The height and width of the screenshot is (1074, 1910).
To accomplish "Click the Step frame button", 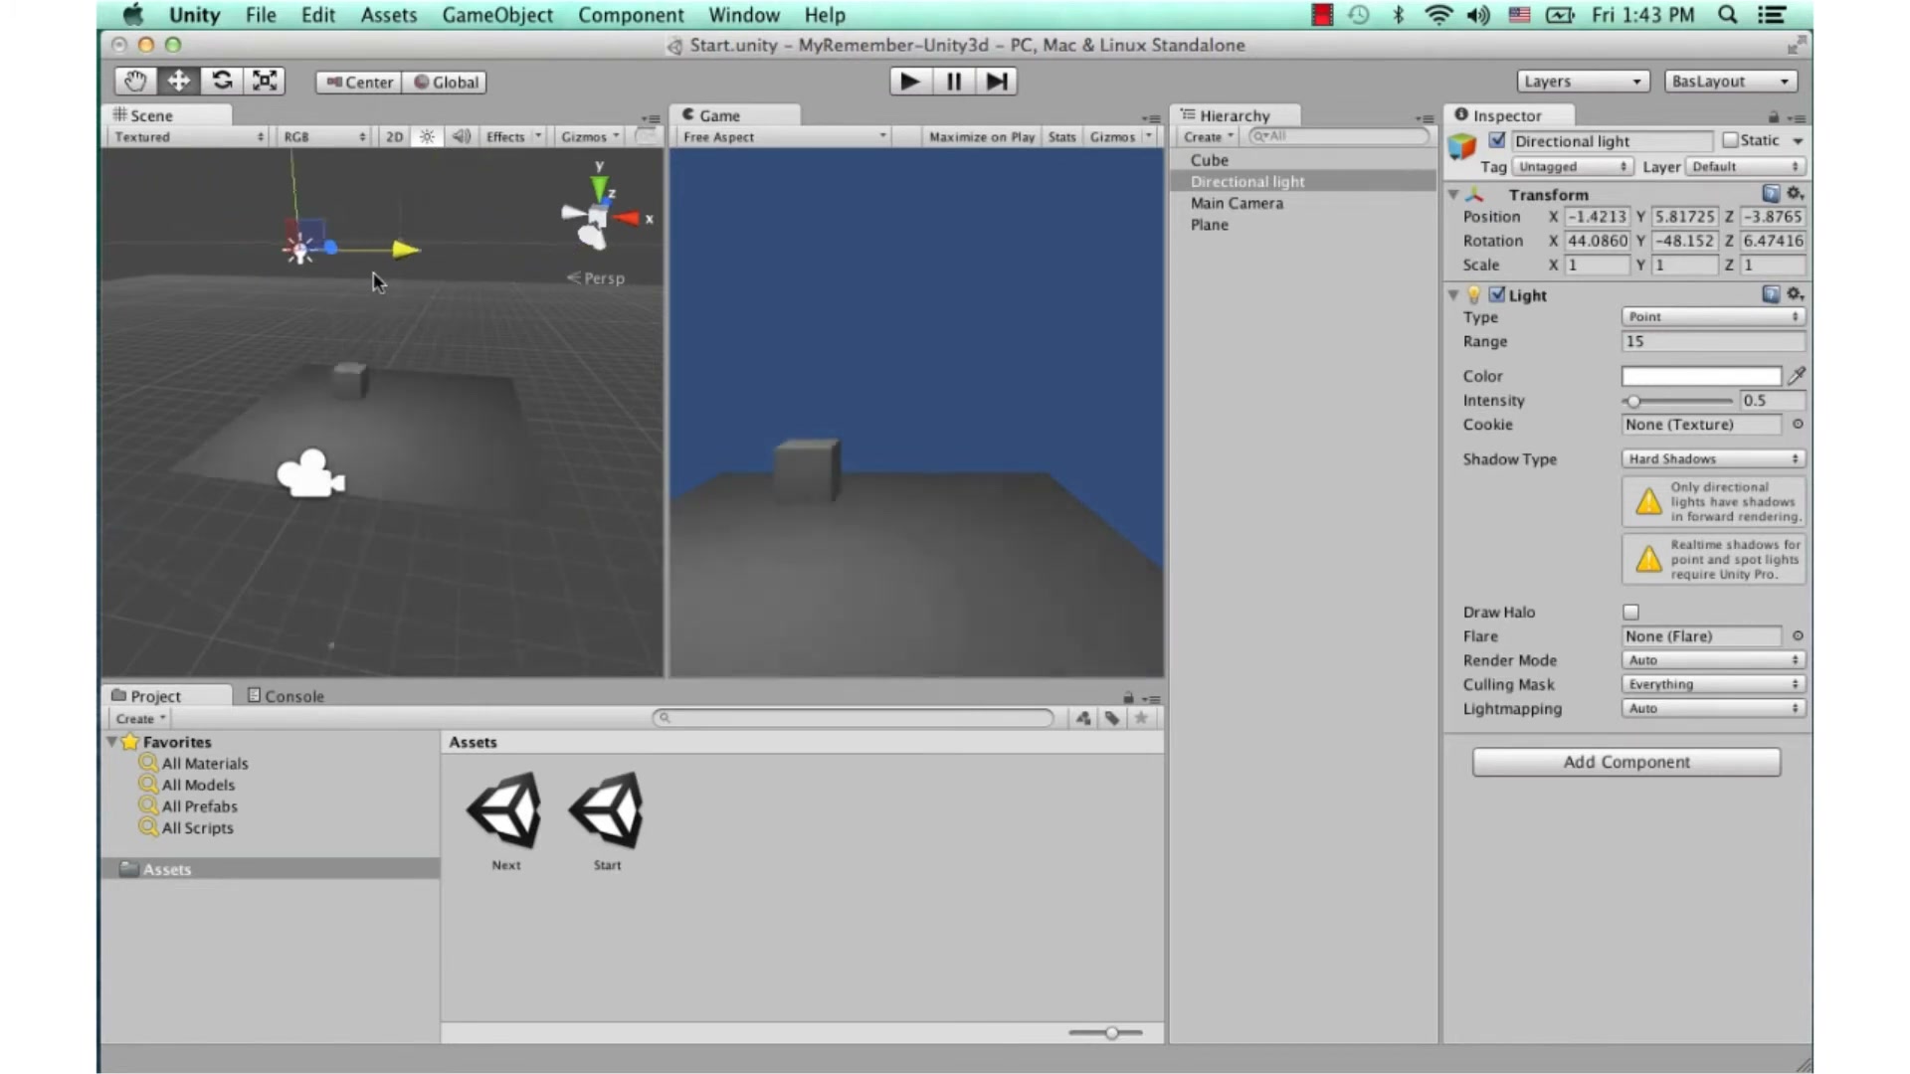I will 996,82.
